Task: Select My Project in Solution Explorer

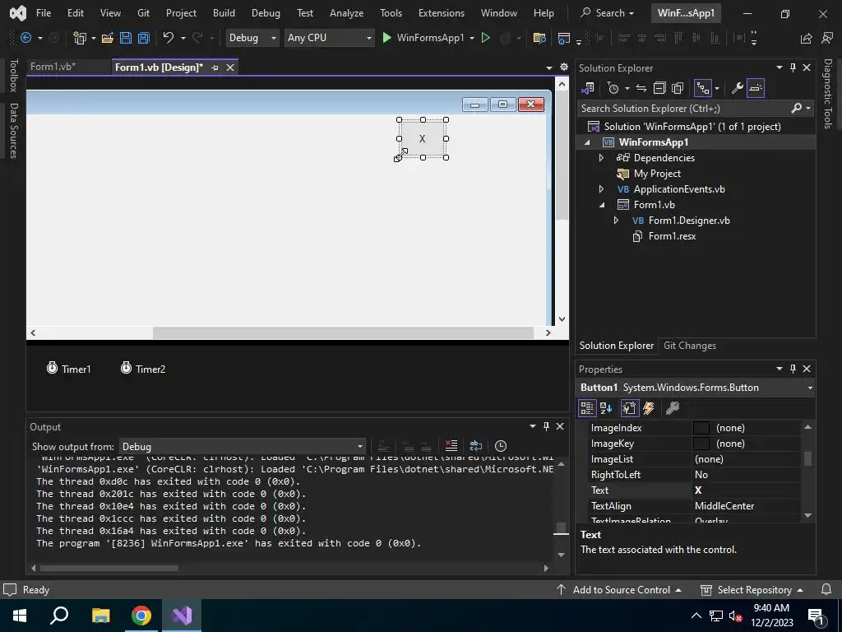Action: click(657, 174)
